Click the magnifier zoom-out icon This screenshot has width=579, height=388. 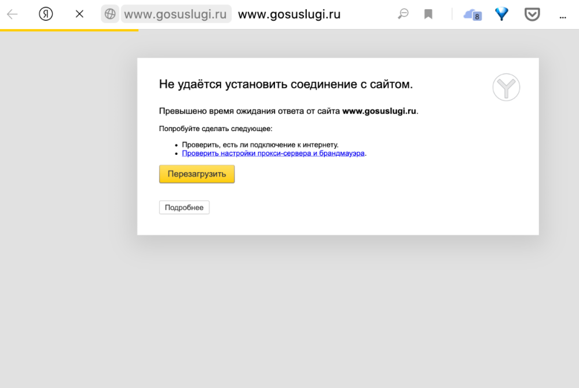pyautogui.click(x=404, y=13)
